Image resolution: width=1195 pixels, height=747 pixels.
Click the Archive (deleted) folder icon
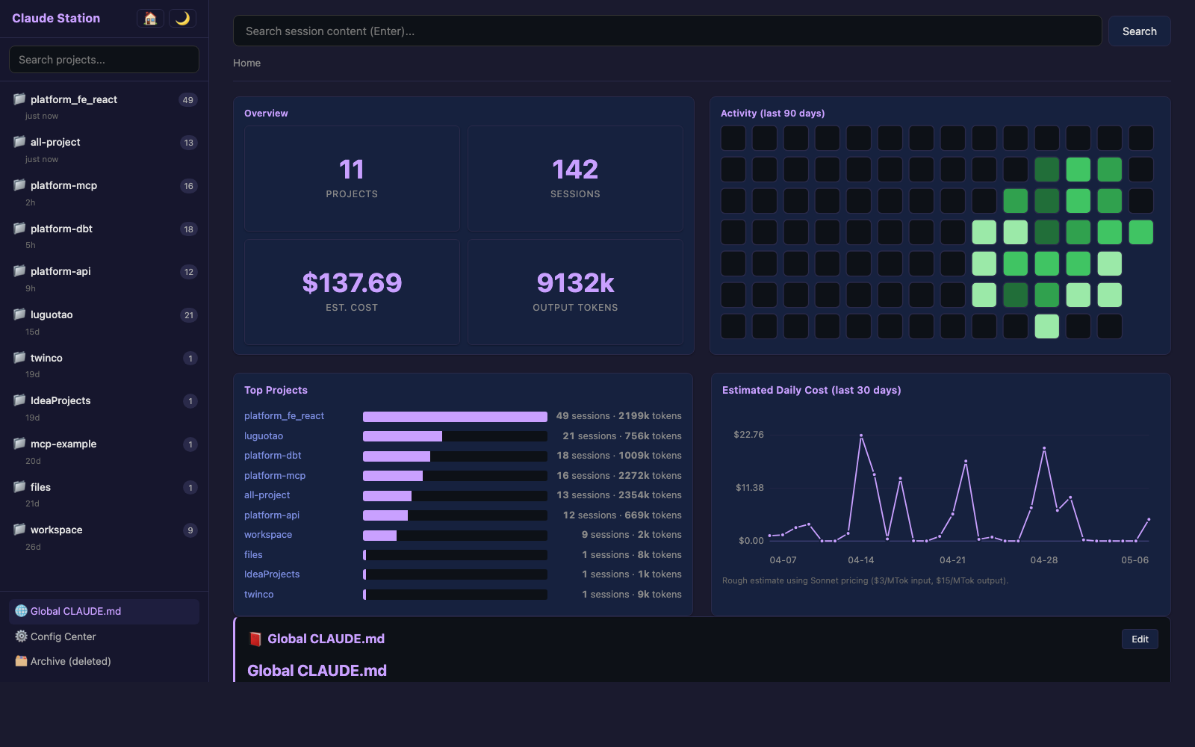[21, 661]
